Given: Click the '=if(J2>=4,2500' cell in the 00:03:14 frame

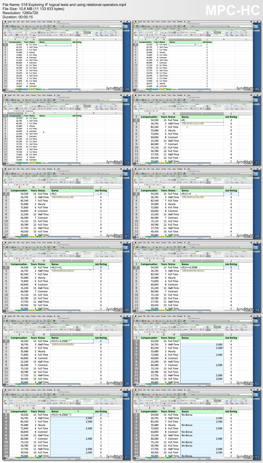Looking at the screenshot, I should point(202,267).
